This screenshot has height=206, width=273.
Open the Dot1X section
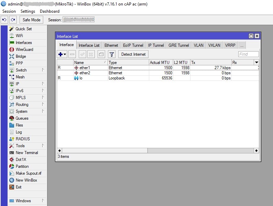tap(28, 160)
